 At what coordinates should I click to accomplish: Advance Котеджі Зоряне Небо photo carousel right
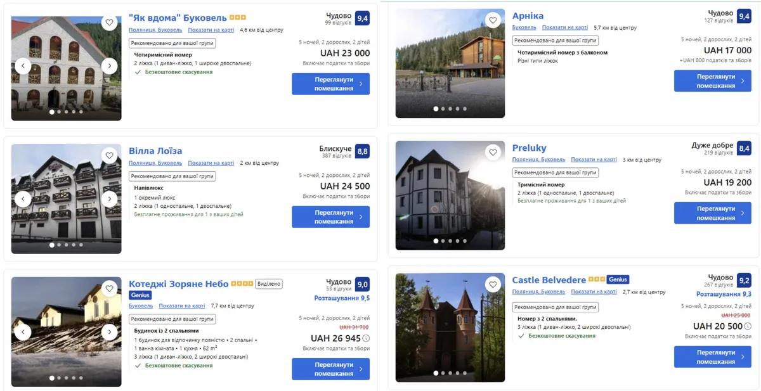pos(109,332)
